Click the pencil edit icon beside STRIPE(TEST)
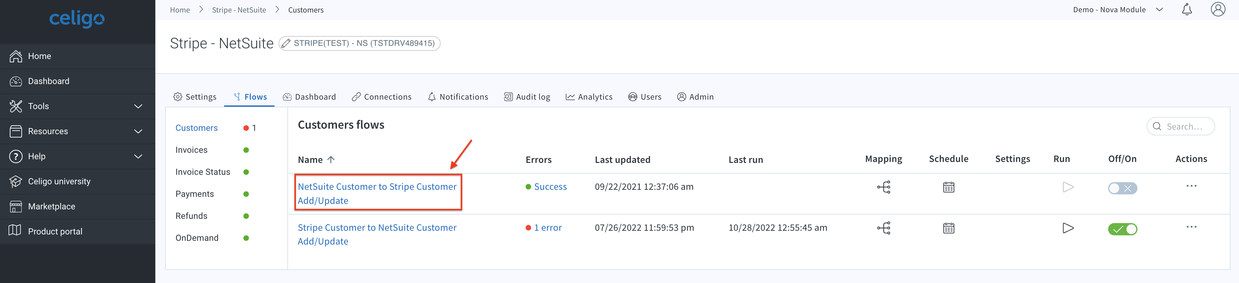The width and height of the screenshot is (1239, 283). (286, 43)
